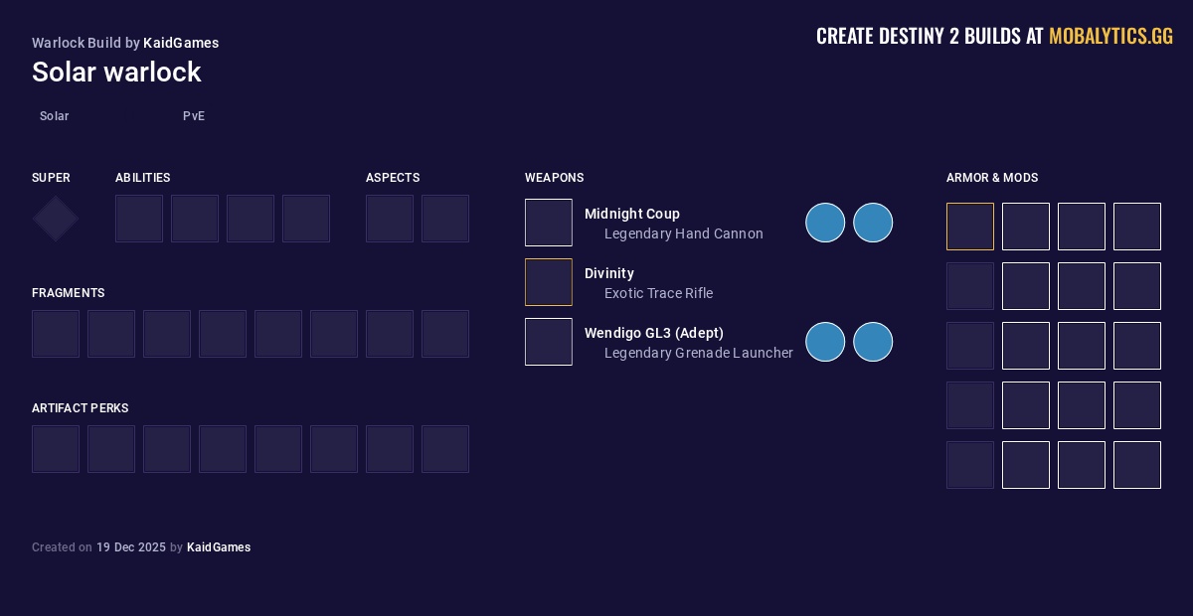Click the last mod slot in bottom armor row

point(1137,465)
